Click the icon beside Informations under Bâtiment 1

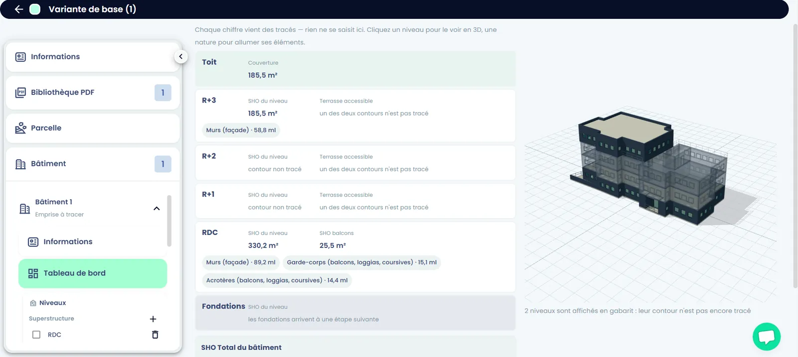pos(33,242)
